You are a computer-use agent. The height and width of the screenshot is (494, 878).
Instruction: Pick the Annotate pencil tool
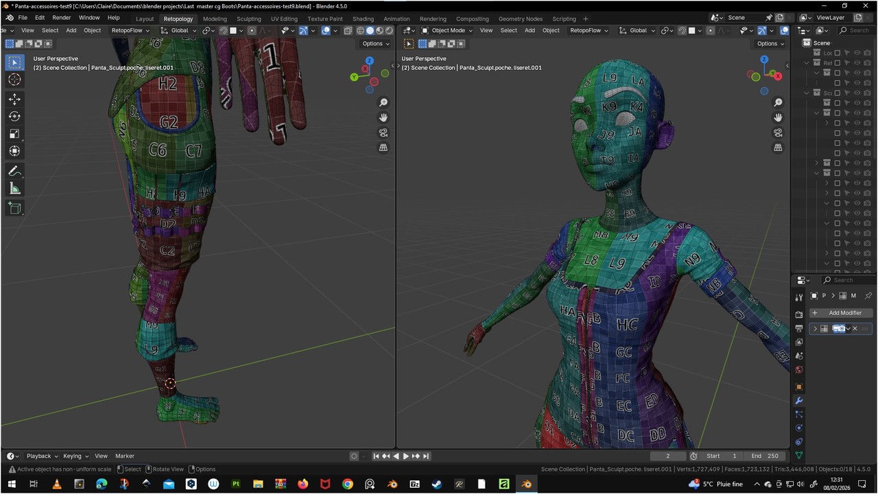14,171
